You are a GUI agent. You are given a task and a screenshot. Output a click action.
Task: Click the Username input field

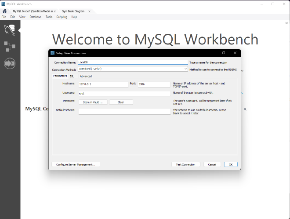pos(124,94)
